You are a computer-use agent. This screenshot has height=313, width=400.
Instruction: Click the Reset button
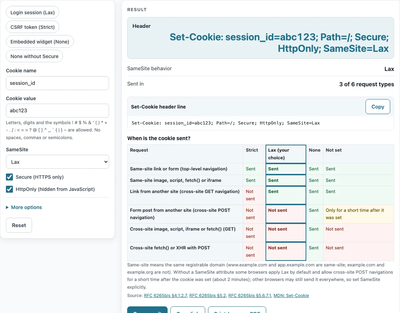coord(19,225)
